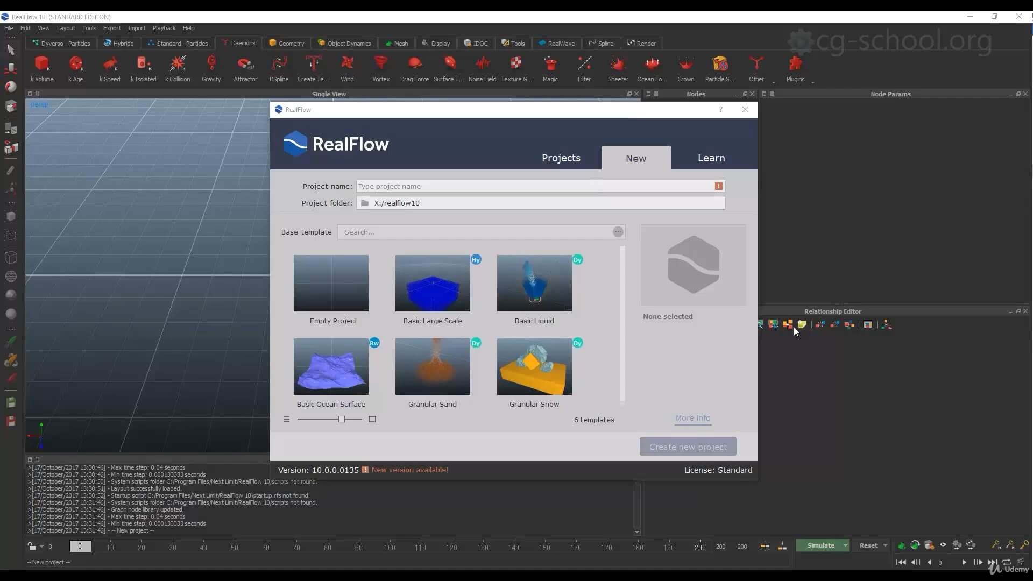Screen dimensions: 1033x581
Task: Add a k Speed daemon
Action: [x=110, y=68]
